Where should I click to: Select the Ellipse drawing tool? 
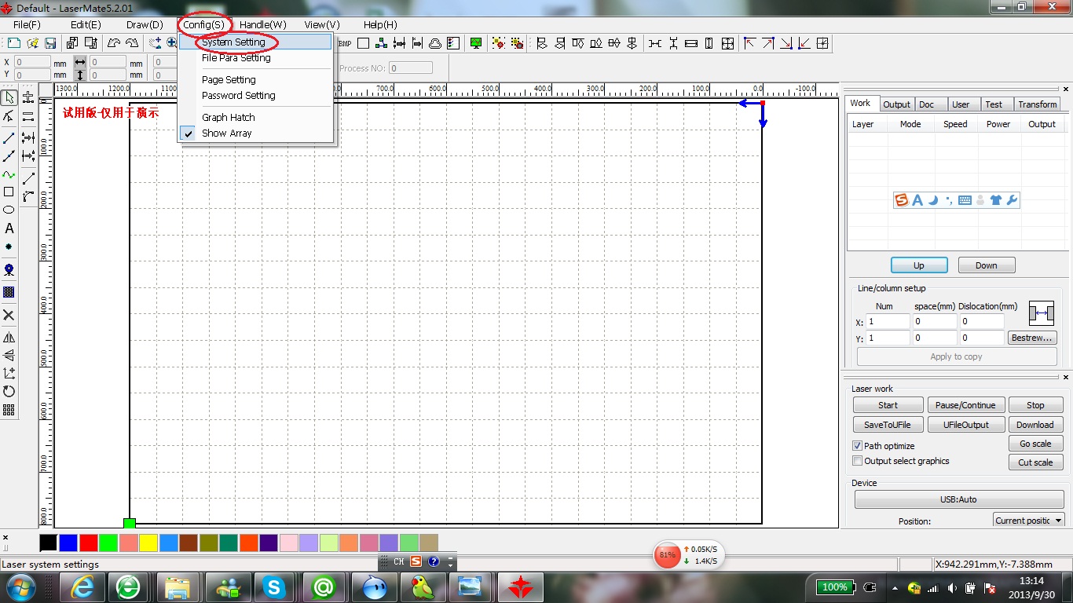9,210
